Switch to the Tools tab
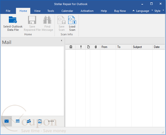This screenshot has height=135, width=166. click(x=51, y=11)
